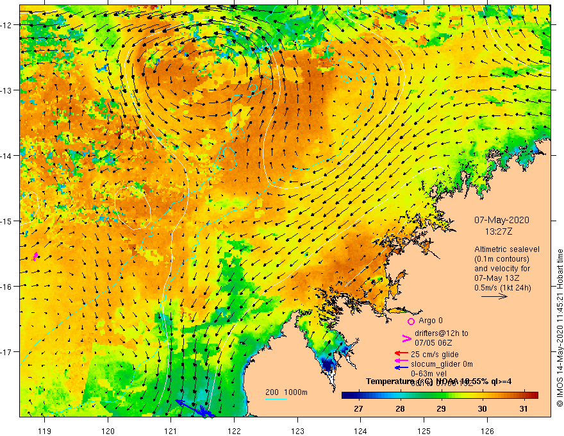This screenshot has height=436, width=564.
Task: Click the blue glider velocity arrows on the map
Action: 196,408
